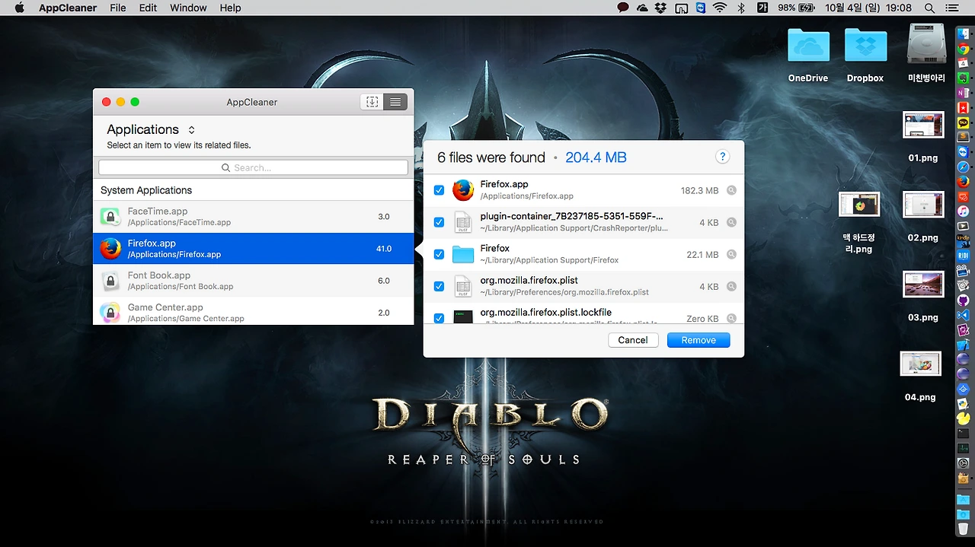Select the Firefox.app list row
This screenshot has width=975, height=547.
tap(253, 249)
